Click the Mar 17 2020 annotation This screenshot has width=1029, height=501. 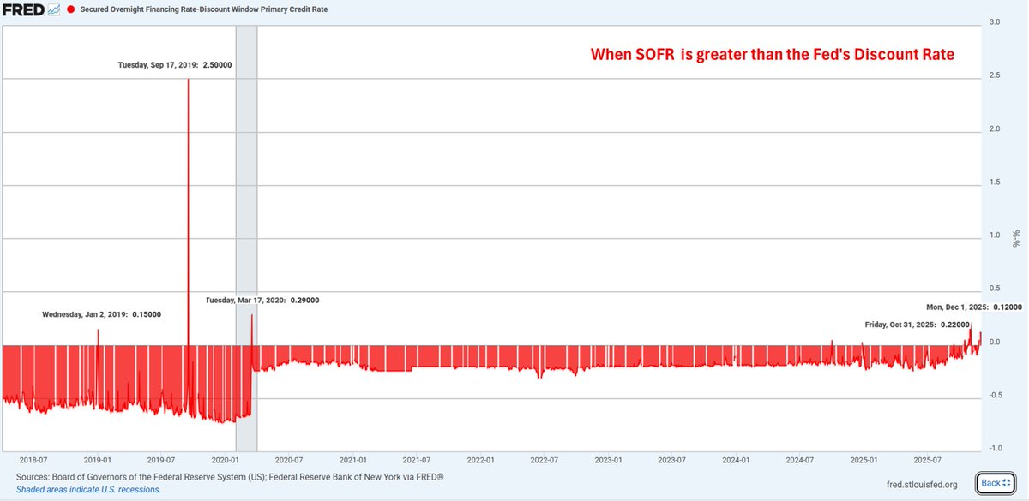[x=261, y=300]
